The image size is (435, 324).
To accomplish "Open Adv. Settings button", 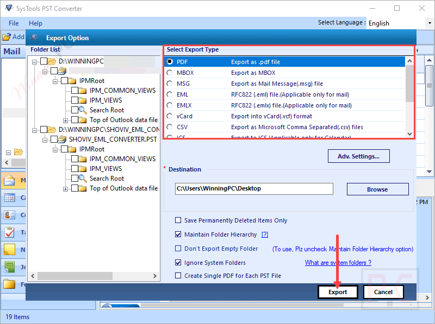I will click(358, 156).
